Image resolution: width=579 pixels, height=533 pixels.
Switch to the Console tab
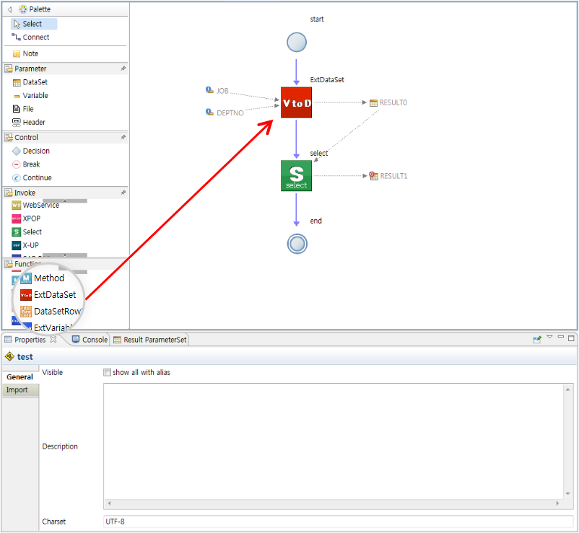coord(90,340)
